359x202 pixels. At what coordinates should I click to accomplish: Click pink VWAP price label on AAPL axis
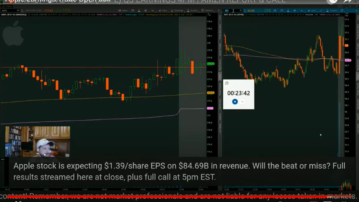pos(210,108)
